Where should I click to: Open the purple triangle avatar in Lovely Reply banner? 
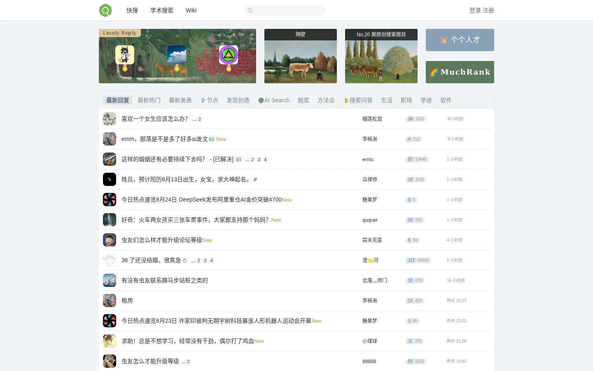point(229,55)
